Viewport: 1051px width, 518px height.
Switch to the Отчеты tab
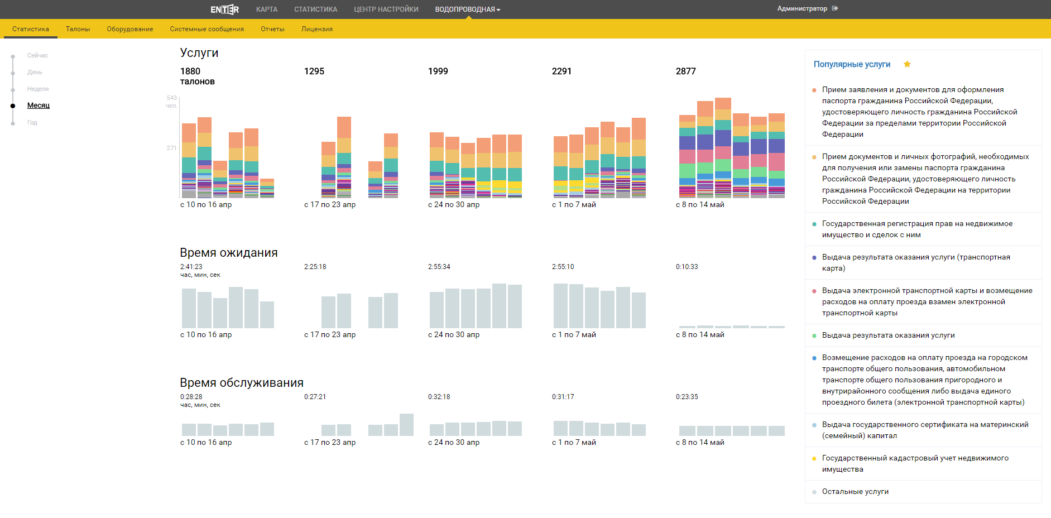click(272, 29)
